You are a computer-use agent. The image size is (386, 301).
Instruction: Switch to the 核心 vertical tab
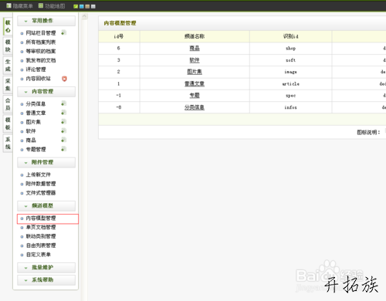pos(8,26)
